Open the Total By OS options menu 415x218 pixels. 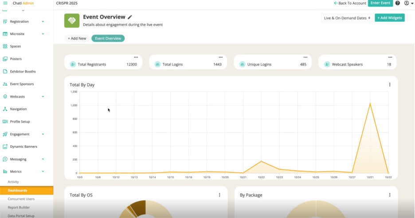219,195
